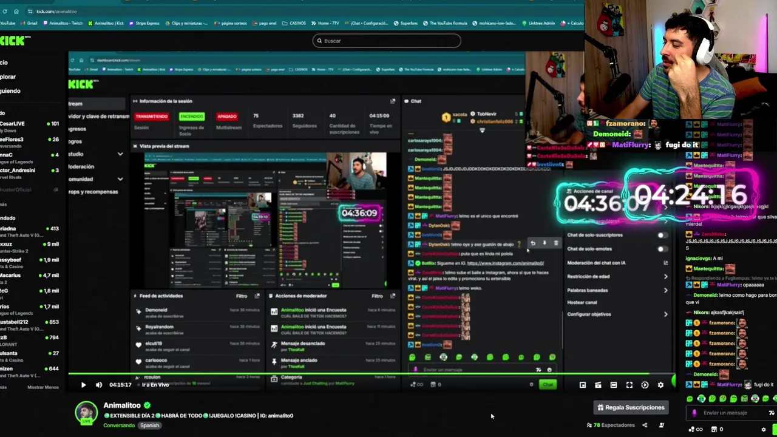Mute the stream with the volume icon

coord(99,385)
